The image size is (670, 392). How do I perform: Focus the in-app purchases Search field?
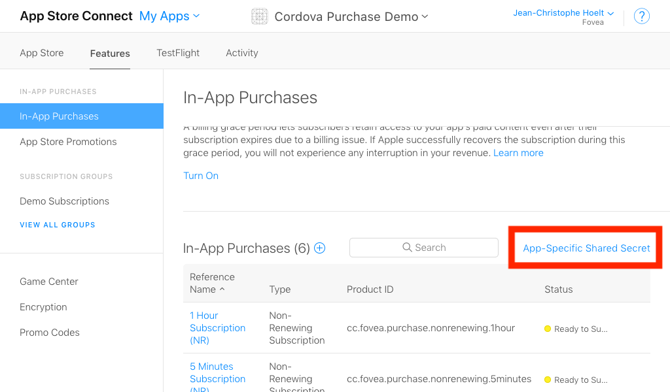point(424,248)
